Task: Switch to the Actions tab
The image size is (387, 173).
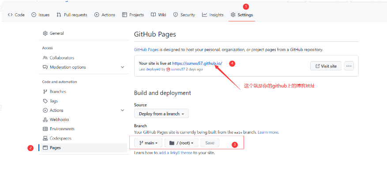Action: tap(105, 15)
